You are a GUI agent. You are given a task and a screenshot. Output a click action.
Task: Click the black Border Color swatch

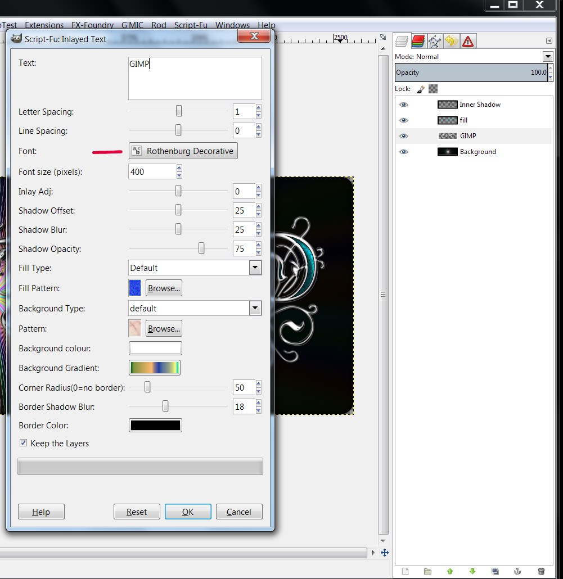pos(156,426)
